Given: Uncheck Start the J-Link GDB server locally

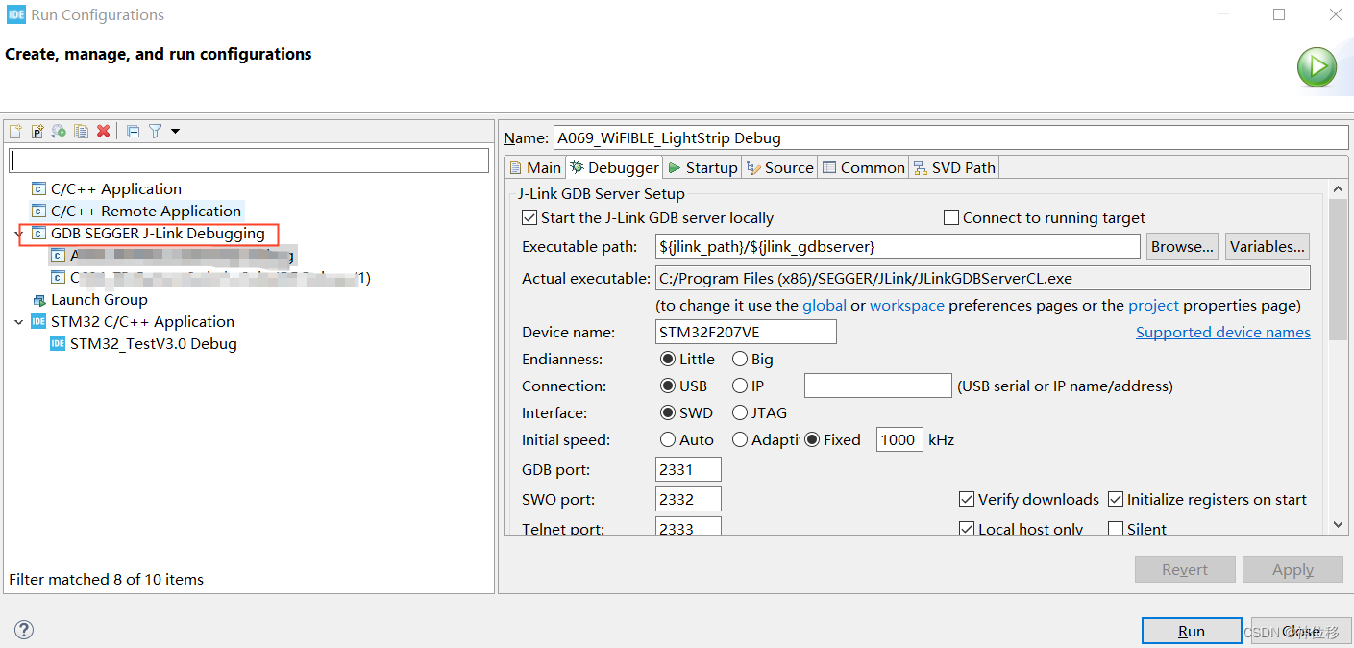Looking at the screenshot, I should pyautogui.click(x=529, y=217).
